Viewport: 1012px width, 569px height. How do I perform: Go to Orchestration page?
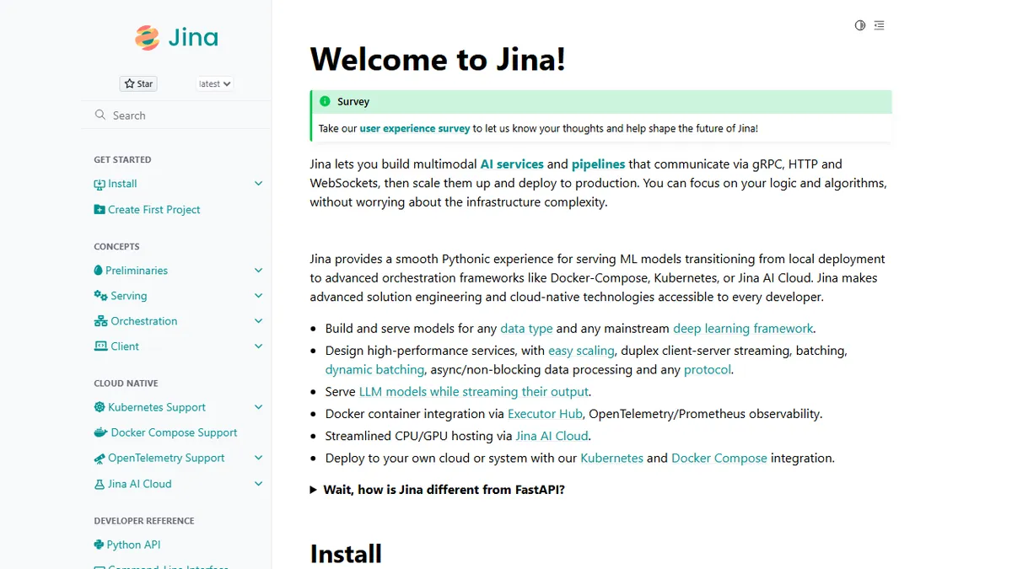pyautogui.click(x=144, y=321)
